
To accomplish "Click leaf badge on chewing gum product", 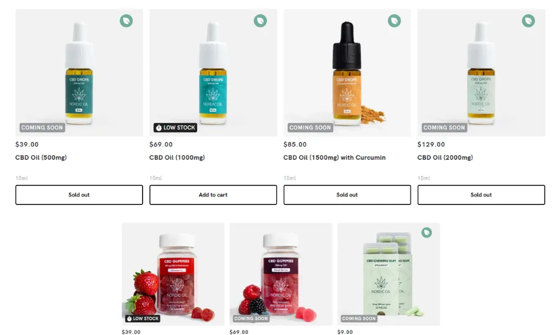I will [427, 232].
